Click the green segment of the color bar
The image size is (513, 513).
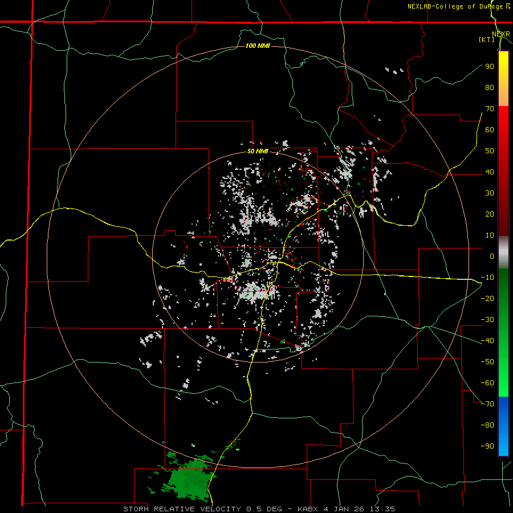click(503, 333)
